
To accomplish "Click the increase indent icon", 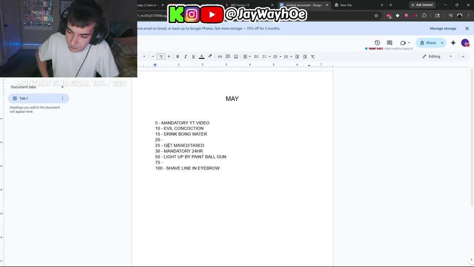I will click(x=305, y=56).
